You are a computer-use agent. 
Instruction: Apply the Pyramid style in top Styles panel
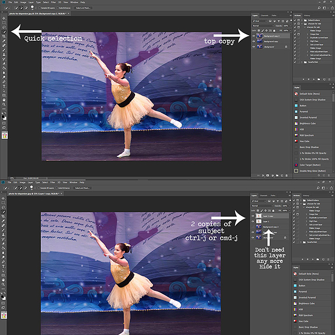tap(304, 112)
